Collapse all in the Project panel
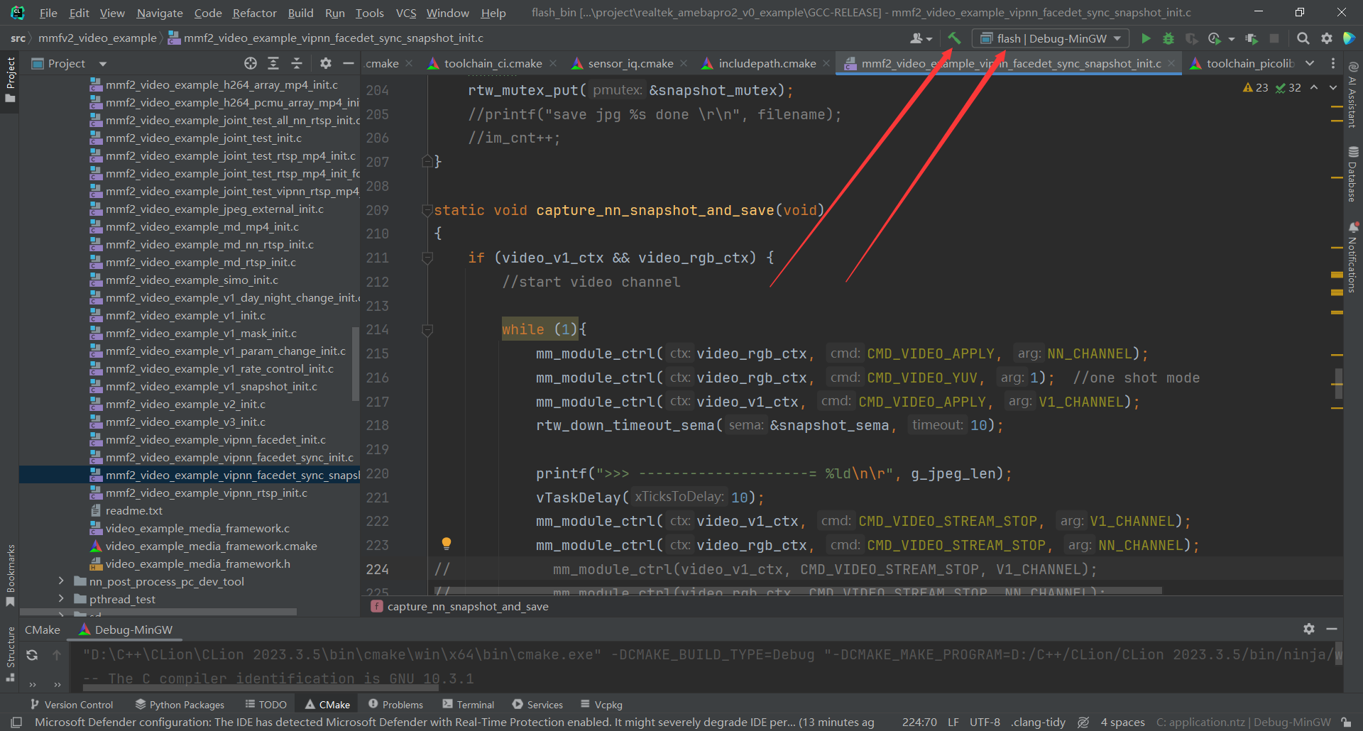 (297, 63)
